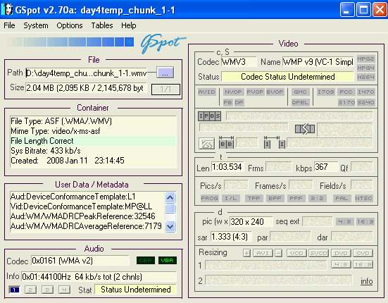
Task: Click the B-B frame distance icon
Action: [x=227, y=142]
